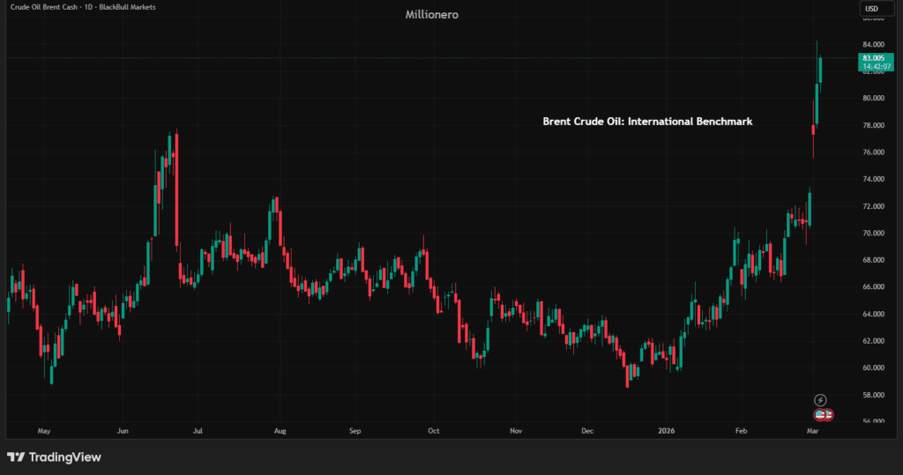Screen dimensions: 903x475
Task: Click the Brent Crude Oil: International Benchmark annotation
Action: pos(647,122)
